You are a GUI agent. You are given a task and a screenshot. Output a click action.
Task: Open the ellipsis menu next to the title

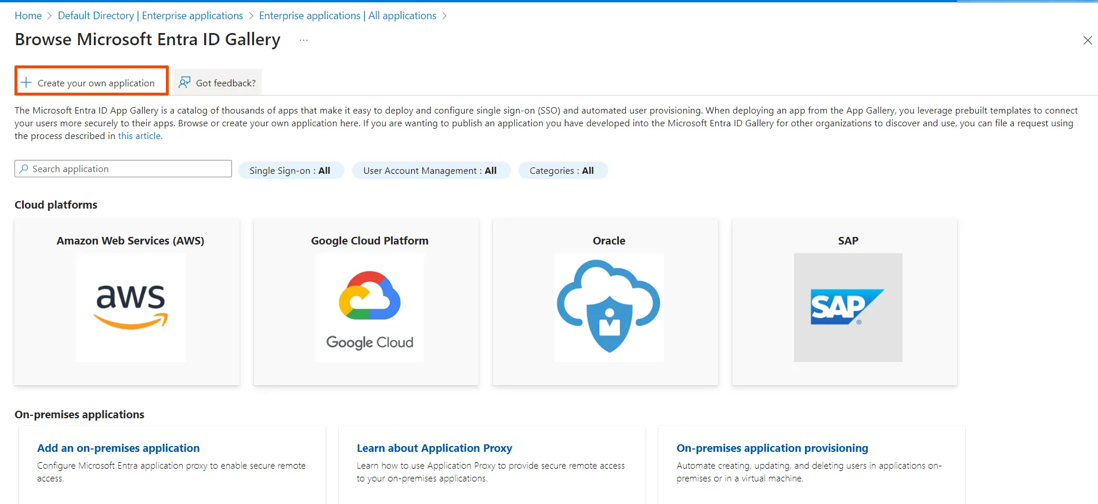coord(304,40)
